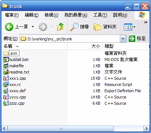151x133 pixels.
Task: Open the 工具(T) menu
Action: tap(100, 15)
